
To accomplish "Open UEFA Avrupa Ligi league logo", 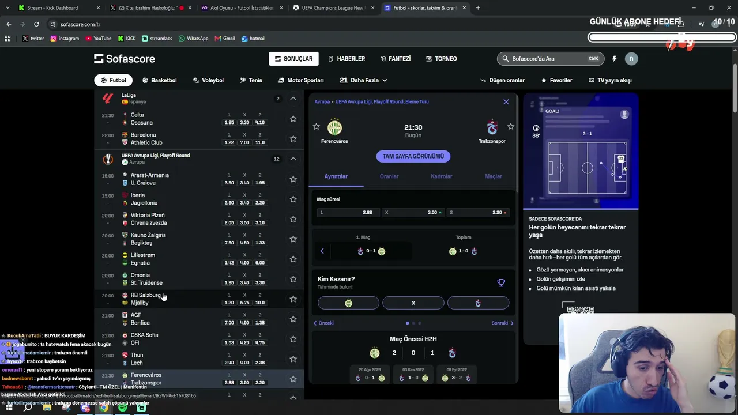I will coord(108,159).
